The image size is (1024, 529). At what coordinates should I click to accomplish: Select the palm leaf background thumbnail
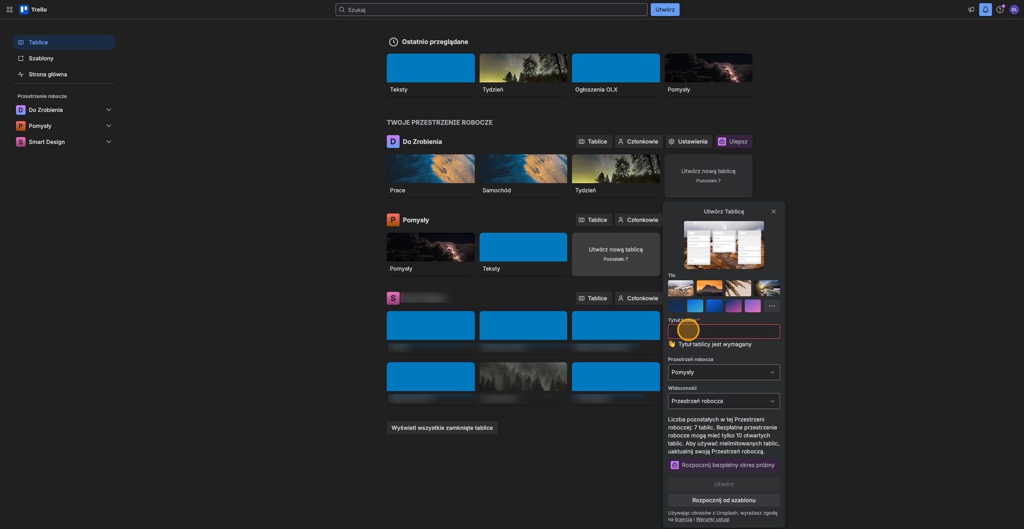coord(738,288)
